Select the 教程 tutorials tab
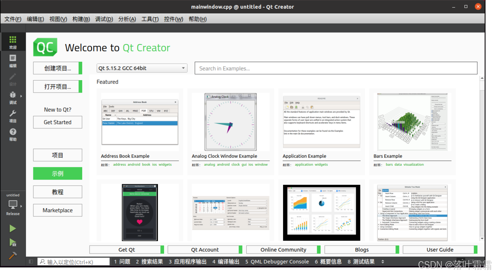 click(x=58, y=192)
